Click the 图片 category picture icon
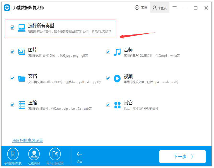214x168 pixels. (x=21, y=52)
